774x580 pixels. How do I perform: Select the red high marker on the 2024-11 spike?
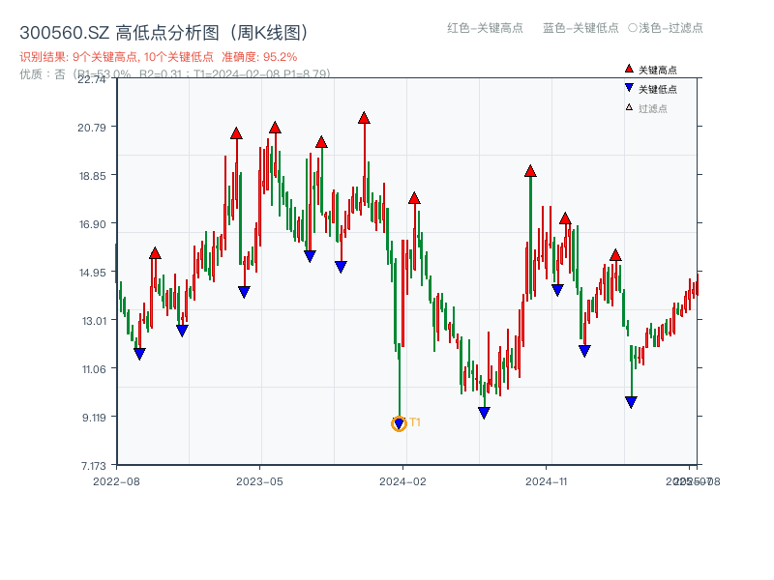[530, 171]
